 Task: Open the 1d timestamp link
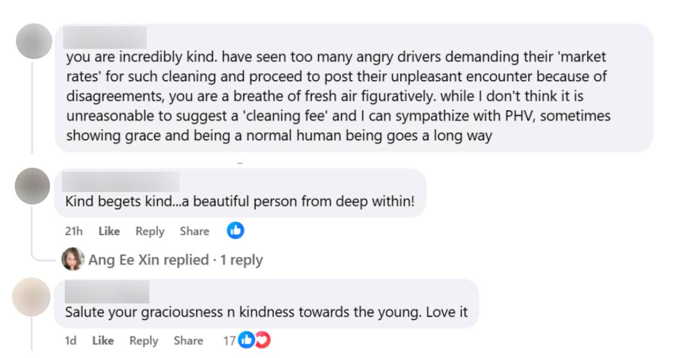[71, 340]
